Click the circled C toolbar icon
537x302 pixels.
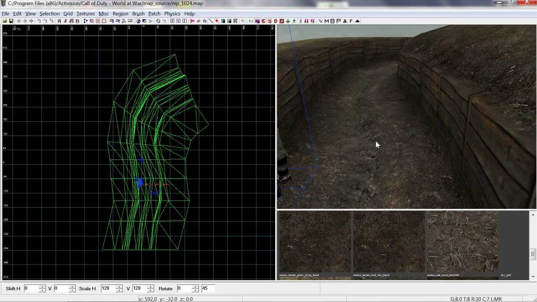click(x=263, y=21)
